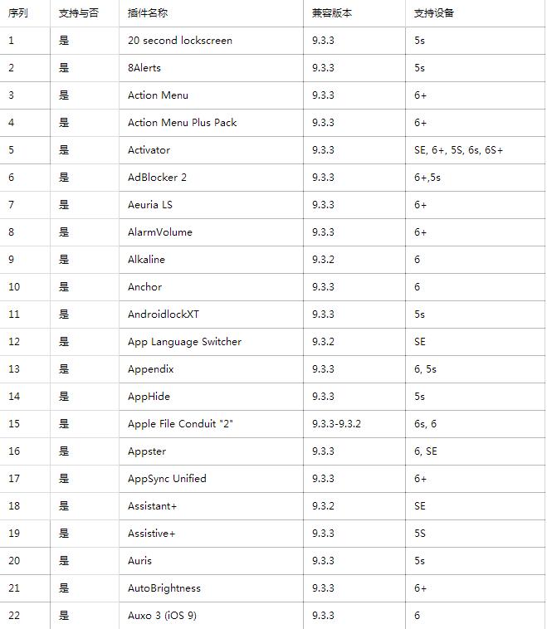Image resolution: width=547 pixels, height=629 pixels.
Task: Click the AlarmVolume plugin name
Action: 159,232
